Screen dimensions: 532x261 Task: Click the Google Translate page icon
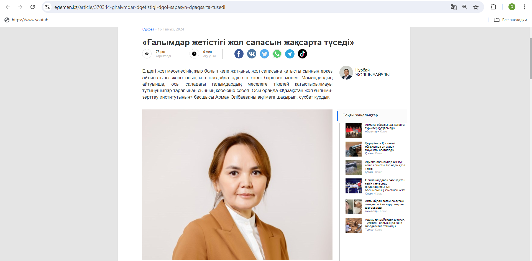tap(454, 7)
